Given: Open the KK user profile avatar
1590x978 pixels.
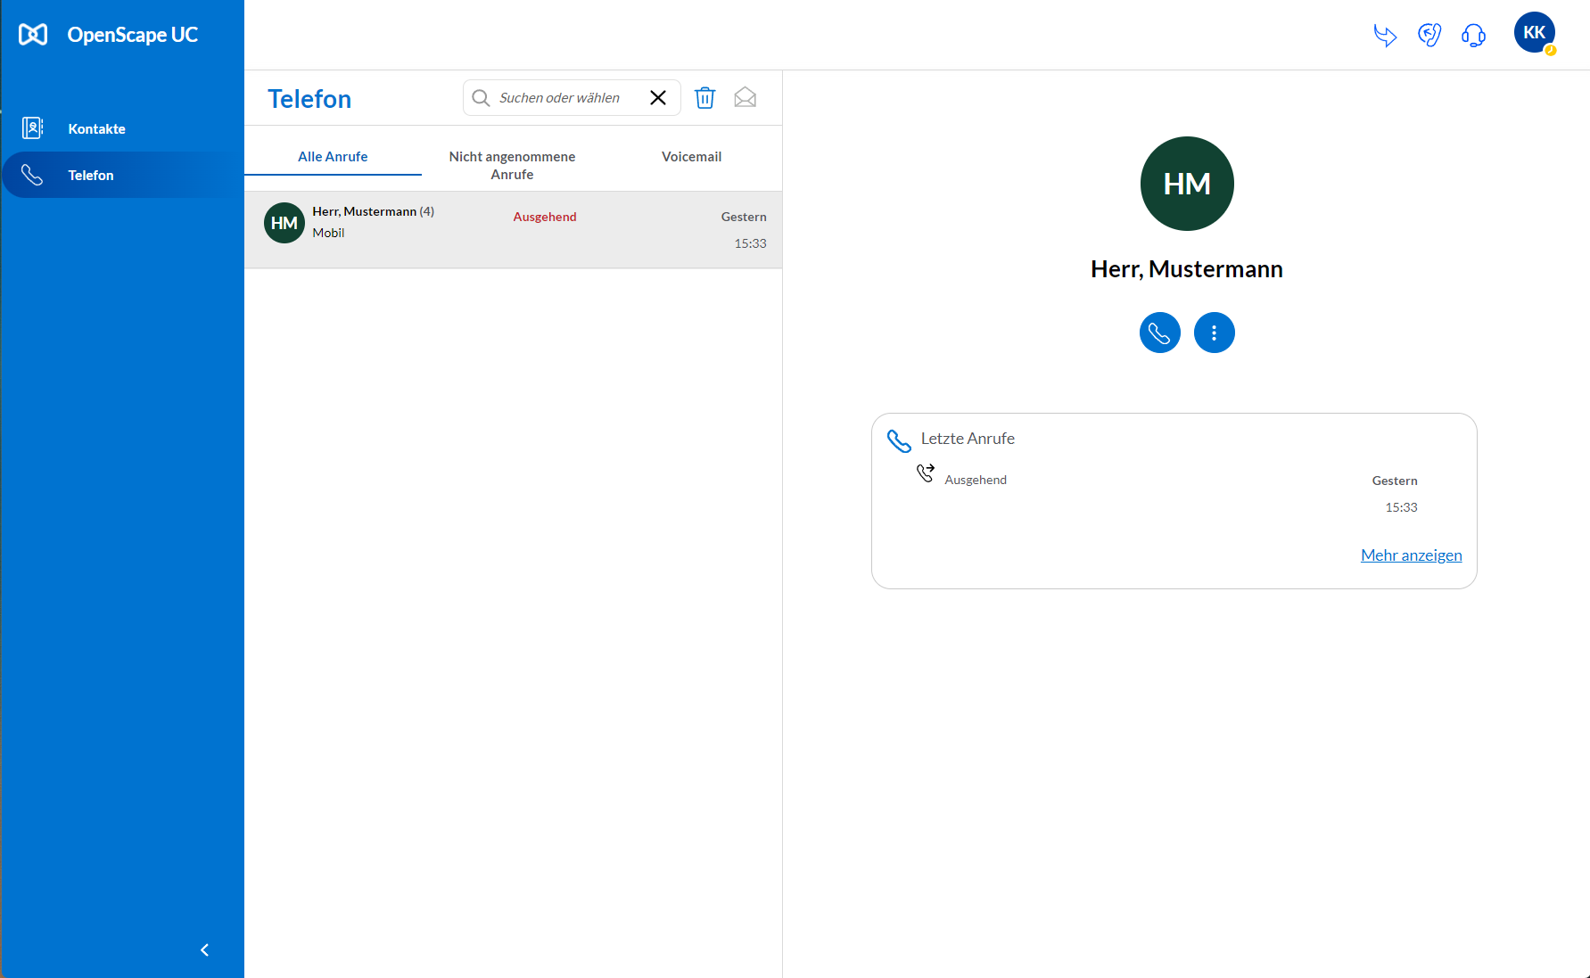Looking at the screenshot, I should (x=1534, y=33).
